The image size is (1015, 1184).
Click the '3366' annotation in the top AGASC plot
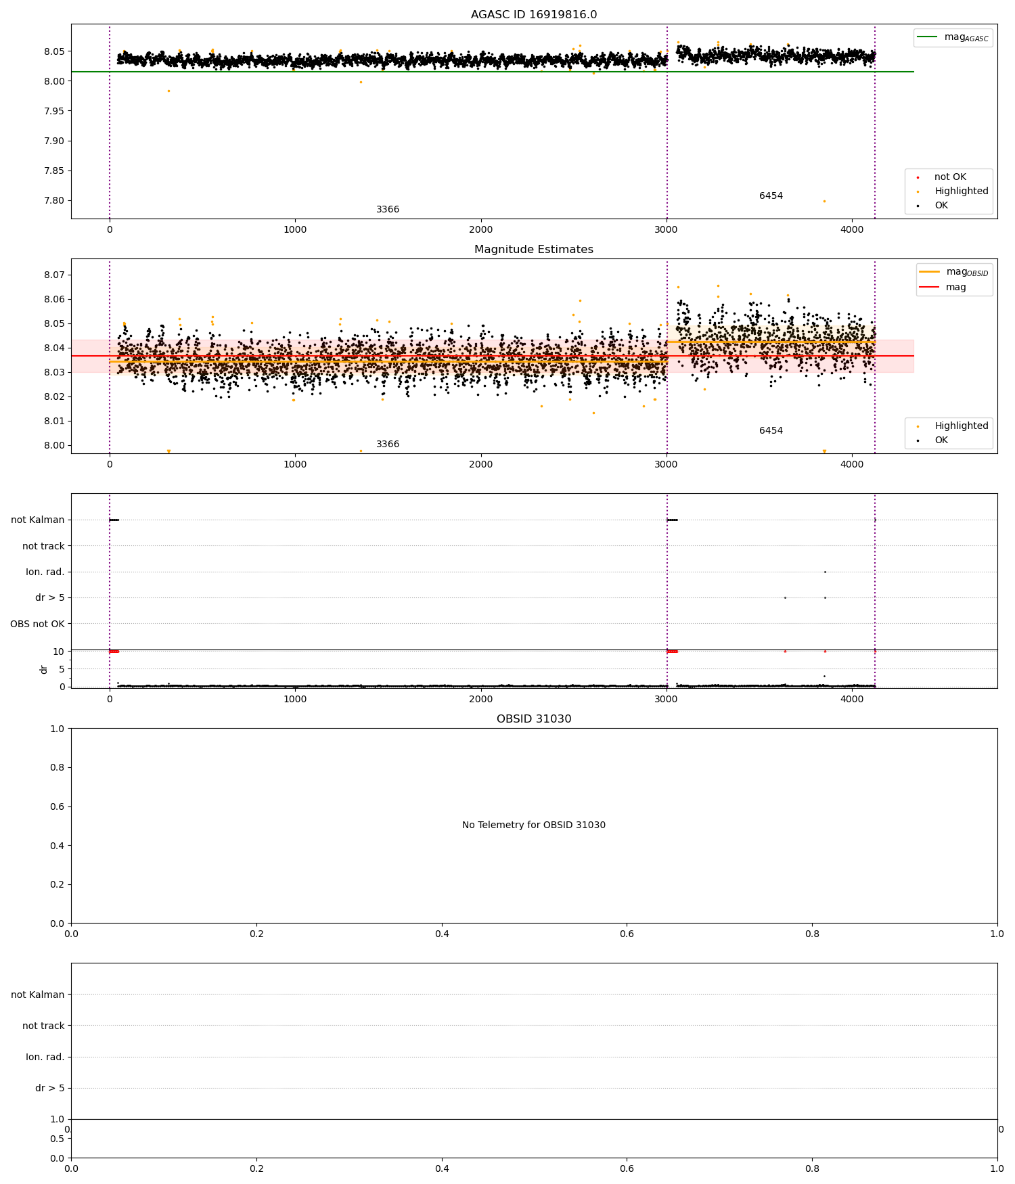388,210
